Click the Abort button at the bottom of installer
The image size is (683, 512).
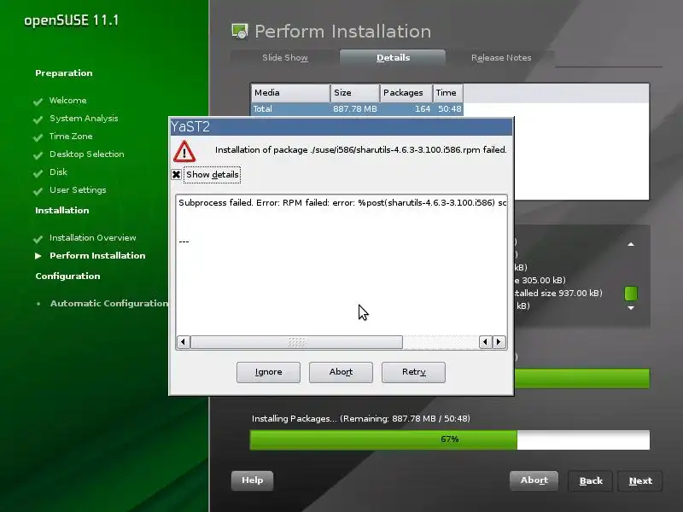(534, 480)
